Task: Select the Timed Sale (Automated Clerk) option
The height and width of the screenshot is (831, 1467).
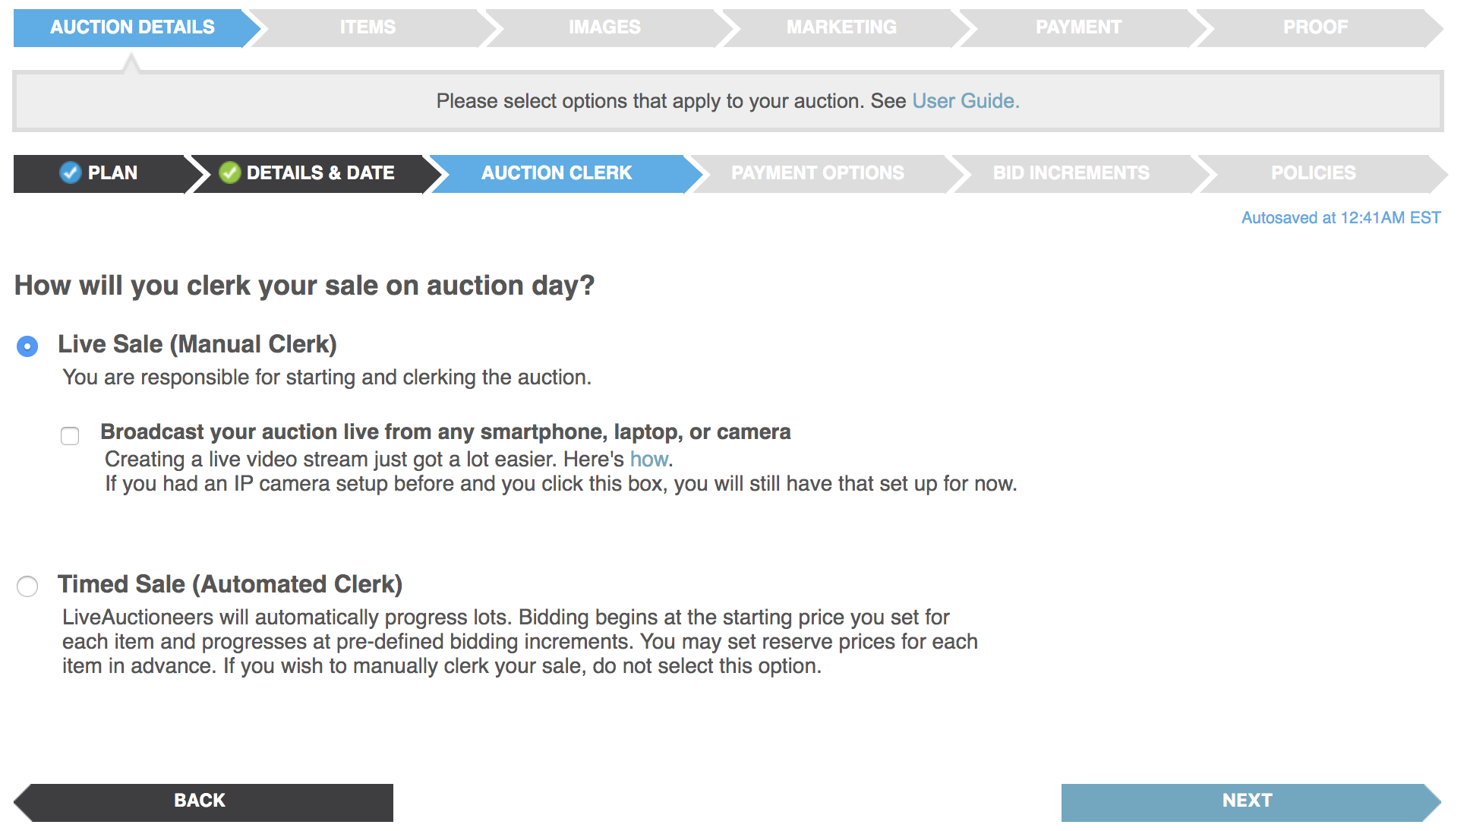Action: pos(27,586)
